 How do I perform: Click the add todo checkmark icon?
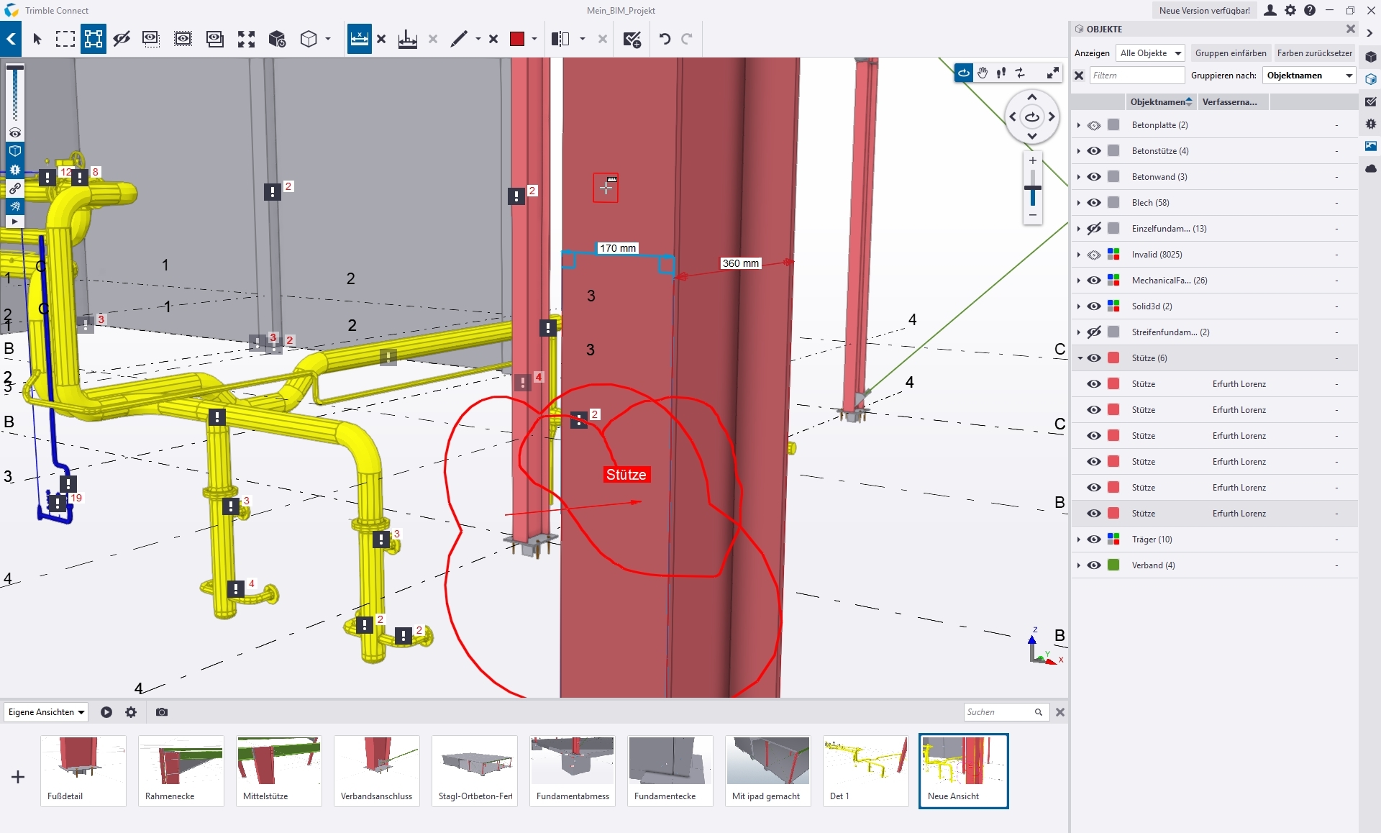point(632,39)
